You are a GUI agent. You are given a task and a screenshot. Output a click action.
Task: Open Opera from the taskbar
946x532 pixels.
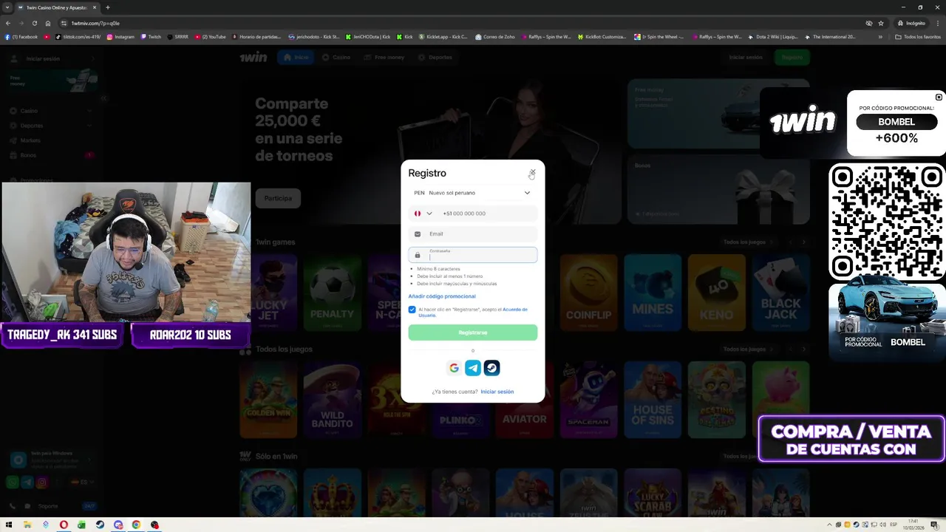click(x=64, y=525)
